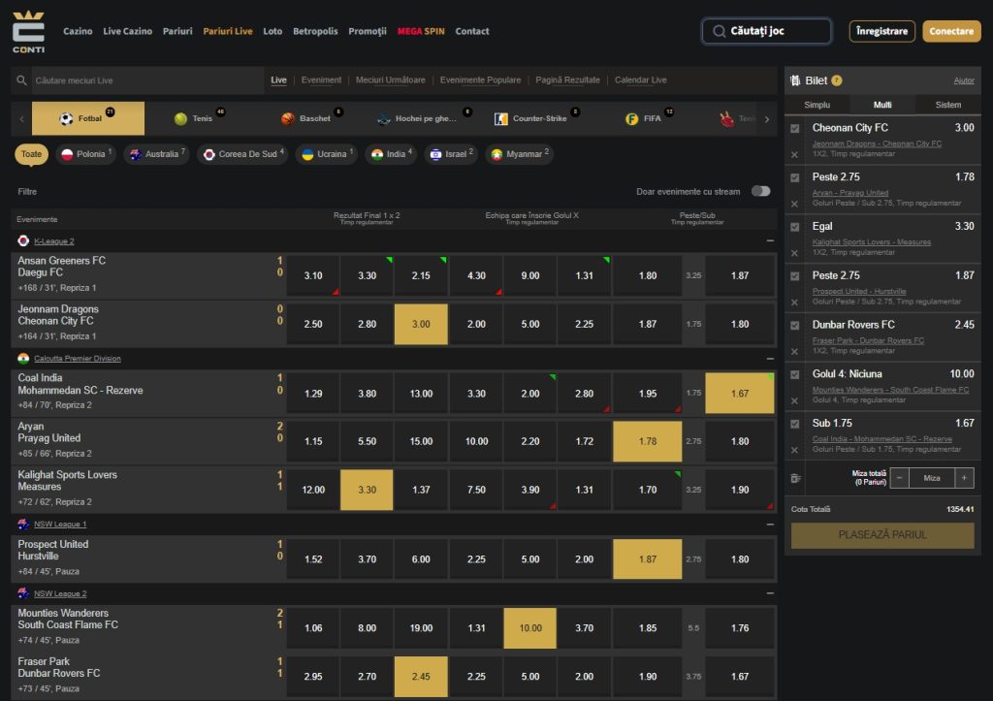Uncheck the Cheonan City FC selection
The image size is (993, 701).
(795, 129)
